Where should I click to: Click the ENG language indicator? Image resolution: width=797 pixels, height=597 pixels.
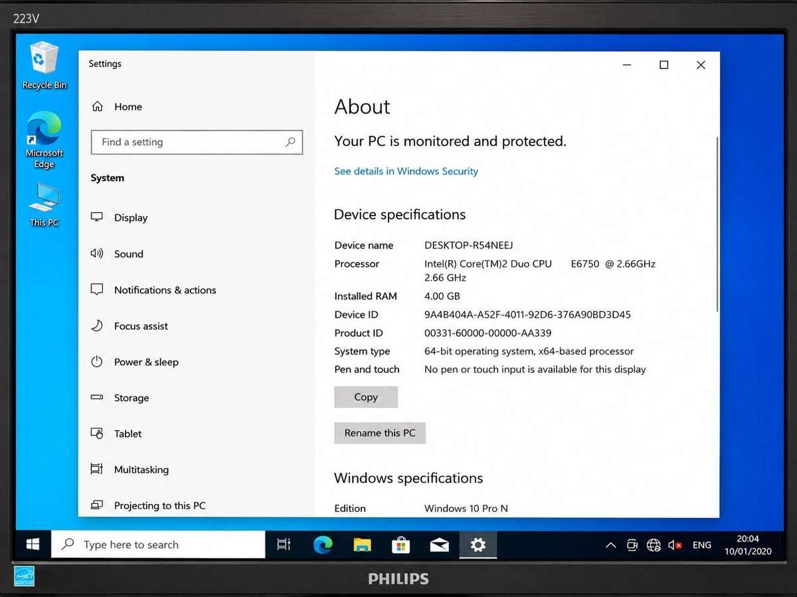tap(701, 545)
